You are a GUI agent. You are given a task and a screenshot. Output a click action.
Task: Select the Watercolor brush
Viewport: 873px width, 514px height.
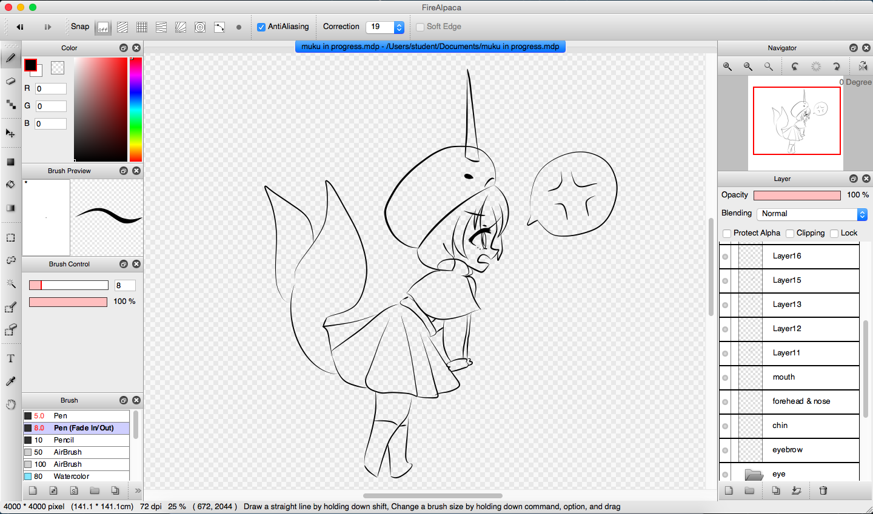pyautogui.click(x=76, y=476)
